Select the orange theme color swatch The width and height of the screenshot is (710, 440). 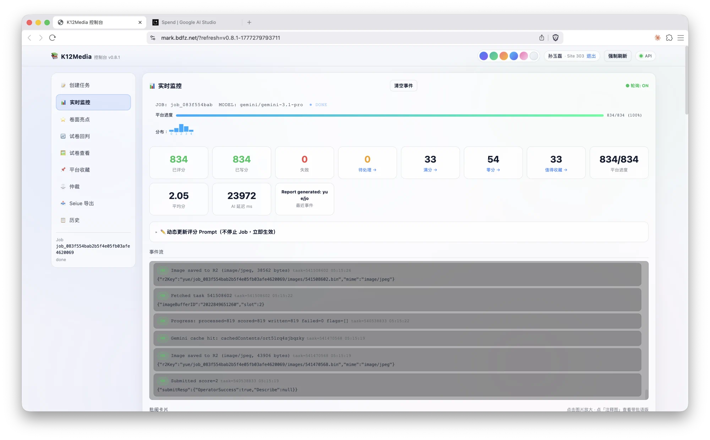(x=503, y=56)
